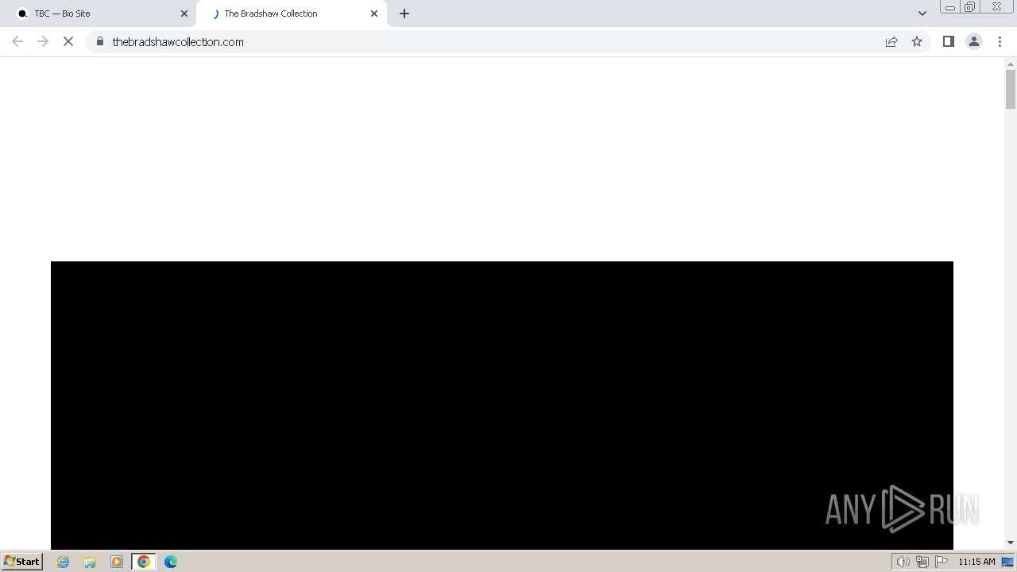Image resolution: width=1017 pixels, height=572 pixels.
Task: Stop loading the page
Action: 68,41
